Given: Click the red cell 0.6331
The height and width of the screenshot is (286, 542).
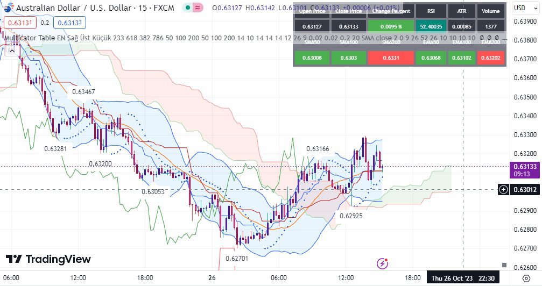Looking at the screenshot, I should pyautogui.click(x=391, y=58).
